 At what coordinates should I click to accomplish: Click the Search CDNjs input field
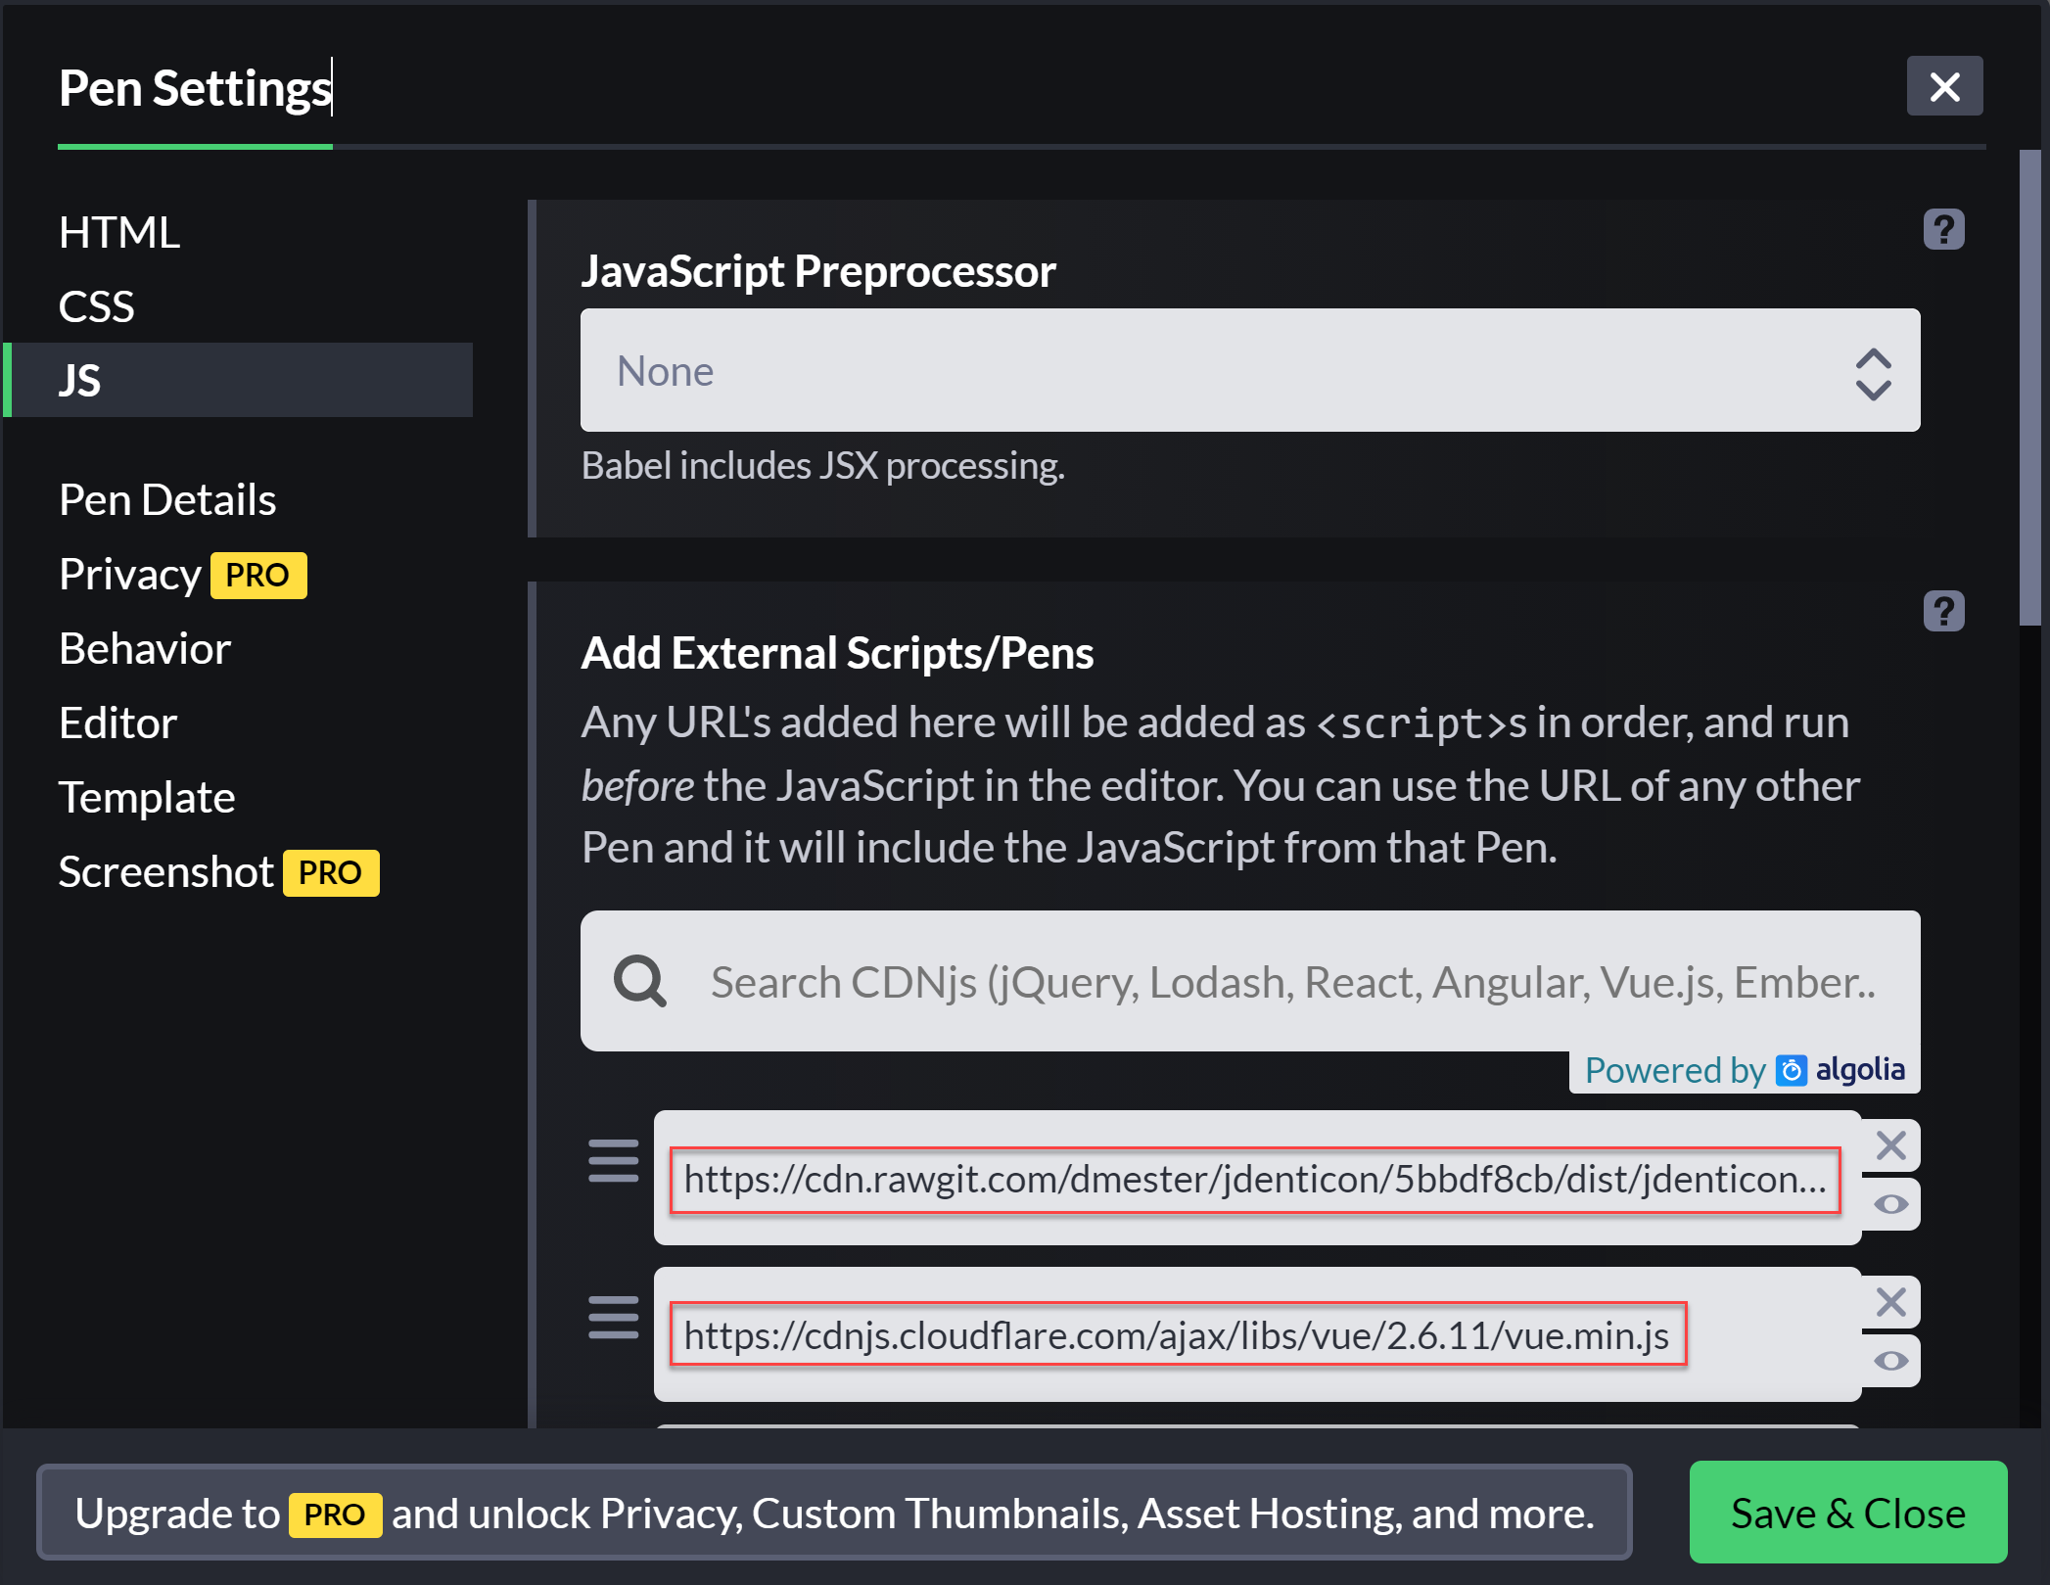(x=1292, y=982)
